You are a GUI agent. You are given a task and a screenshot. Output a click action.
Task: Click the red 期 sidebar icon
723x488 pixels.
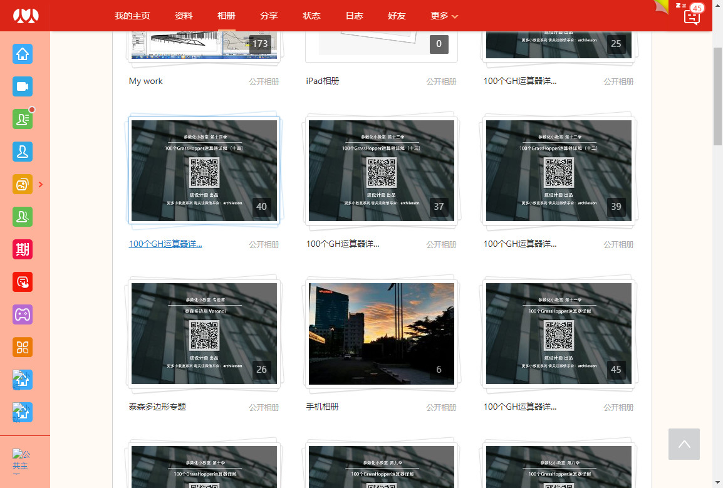(23, 249)
